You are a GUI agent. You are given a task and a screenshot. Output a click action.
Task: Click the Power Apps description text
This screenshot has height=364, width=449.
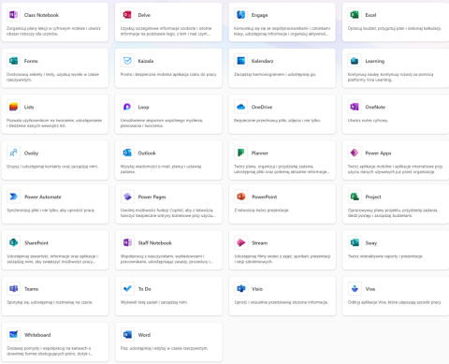click(395, 169)
